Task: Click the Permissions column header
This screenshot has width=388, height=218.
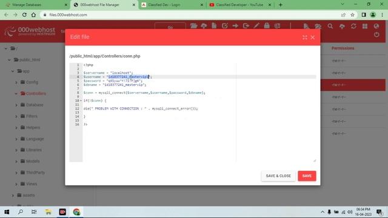Action: [343, 48]
